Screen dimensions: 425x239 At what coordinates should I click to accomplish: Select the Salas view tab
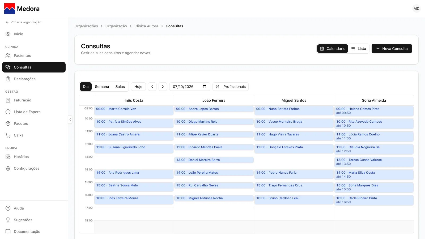coord(120,87)
